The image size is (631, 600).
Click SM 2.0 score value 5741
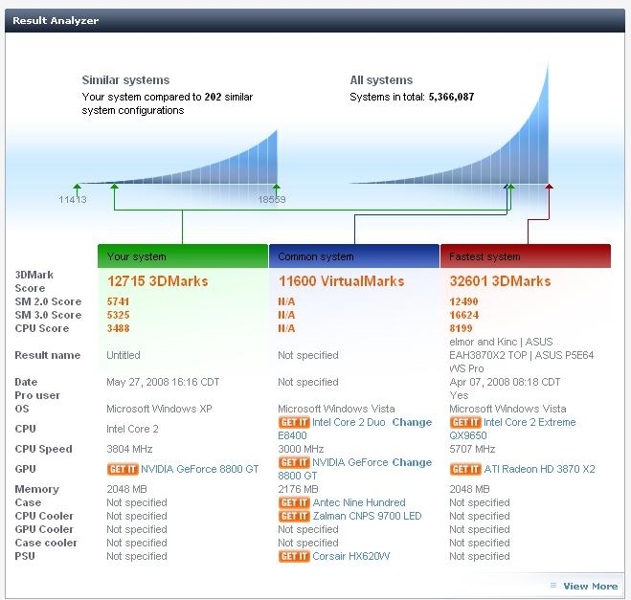118,301
